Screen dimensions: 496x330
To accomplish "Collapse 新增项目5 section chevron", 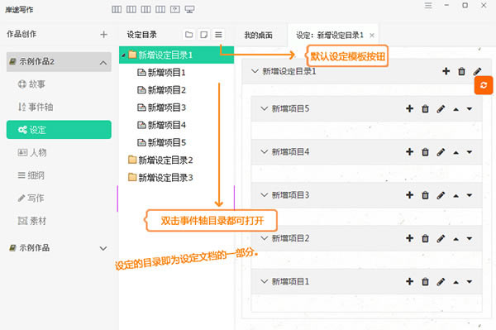I will pos(265,108).
